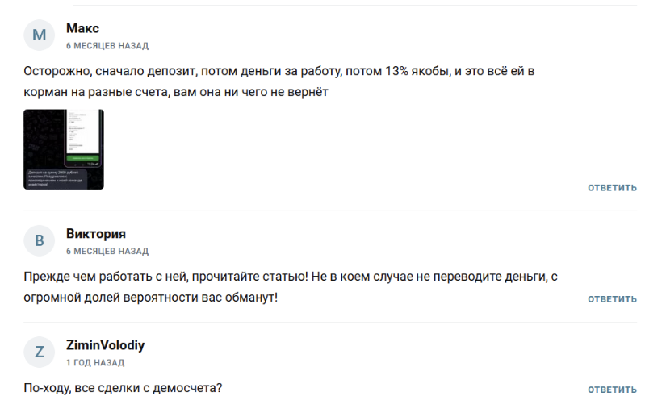Screen dimensions: 666x413
Task: Click Макс's round M avatar
Action: click(x=40, y=35)
